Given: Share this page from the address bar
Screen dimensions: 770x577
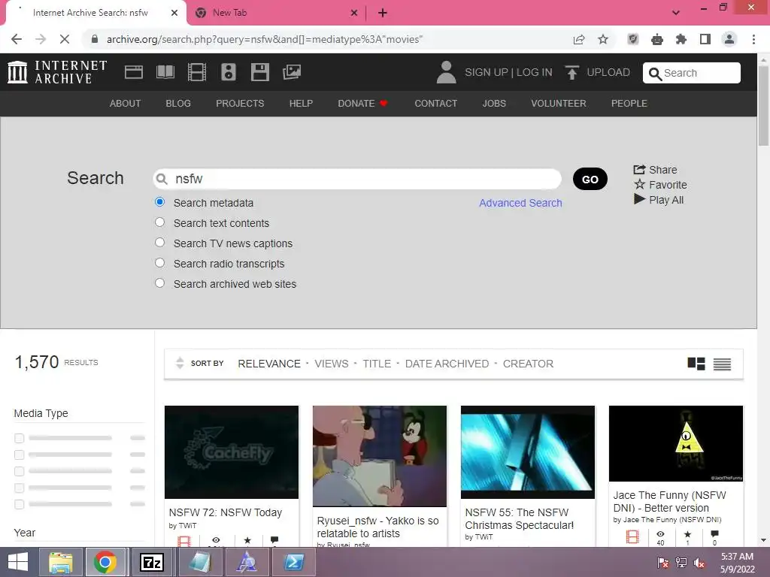Looking at the screenshot, I should click(579, 39).
